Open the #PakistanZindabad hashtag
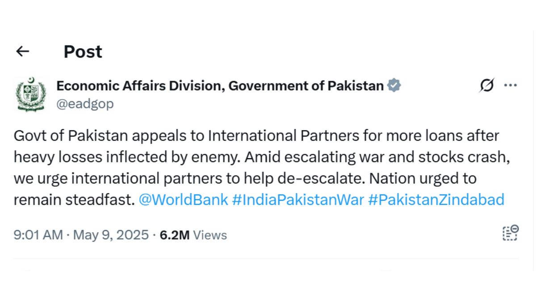 [x=437, y=199]
